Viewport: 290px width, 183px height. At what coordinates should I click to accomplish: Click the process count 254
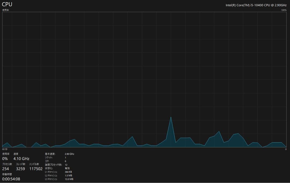tap(6, 169)
